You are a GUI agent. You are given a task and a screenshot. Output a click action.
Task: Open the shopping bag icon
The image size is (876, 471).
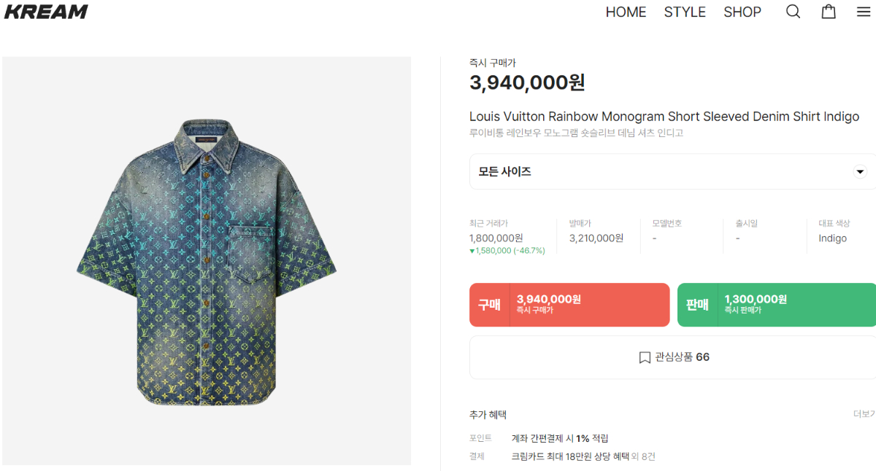[x=829, y=12]
